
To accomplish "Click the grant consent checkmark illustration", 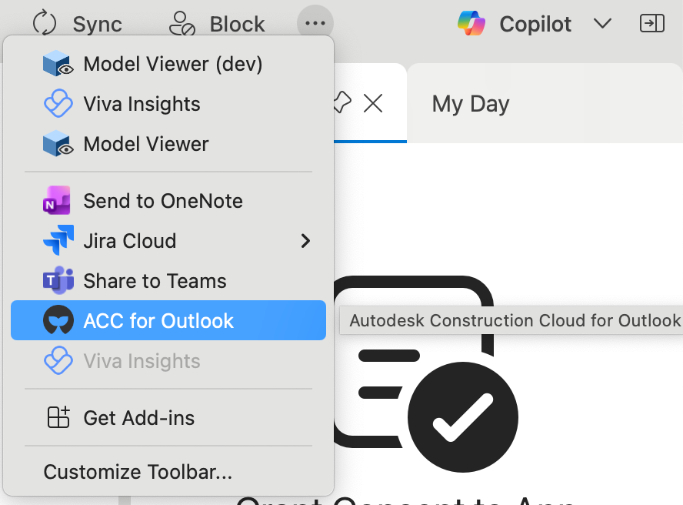I will tap(461, 418).
